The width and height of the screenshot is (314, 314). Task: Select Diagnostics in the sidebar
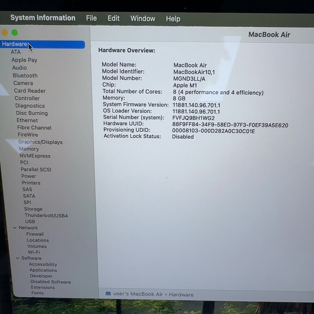(x=30, y=106)
